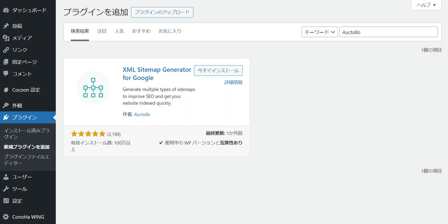Image resolution: width=448 pixels, height=224 pixels.
Task: Click the person icon beside ユーザー
Action: pos(6,177)
